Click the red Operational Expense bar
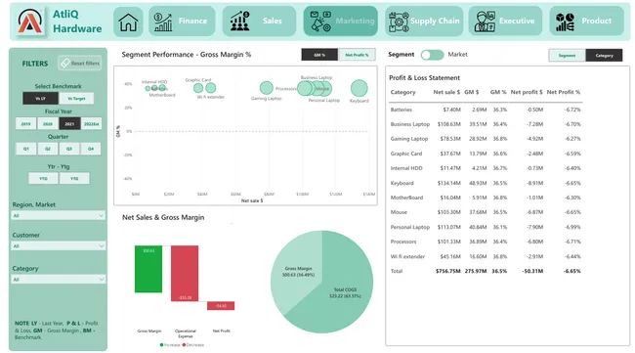Image resolution: width=635 pixels, height=353 pixels. coord(185,273)
